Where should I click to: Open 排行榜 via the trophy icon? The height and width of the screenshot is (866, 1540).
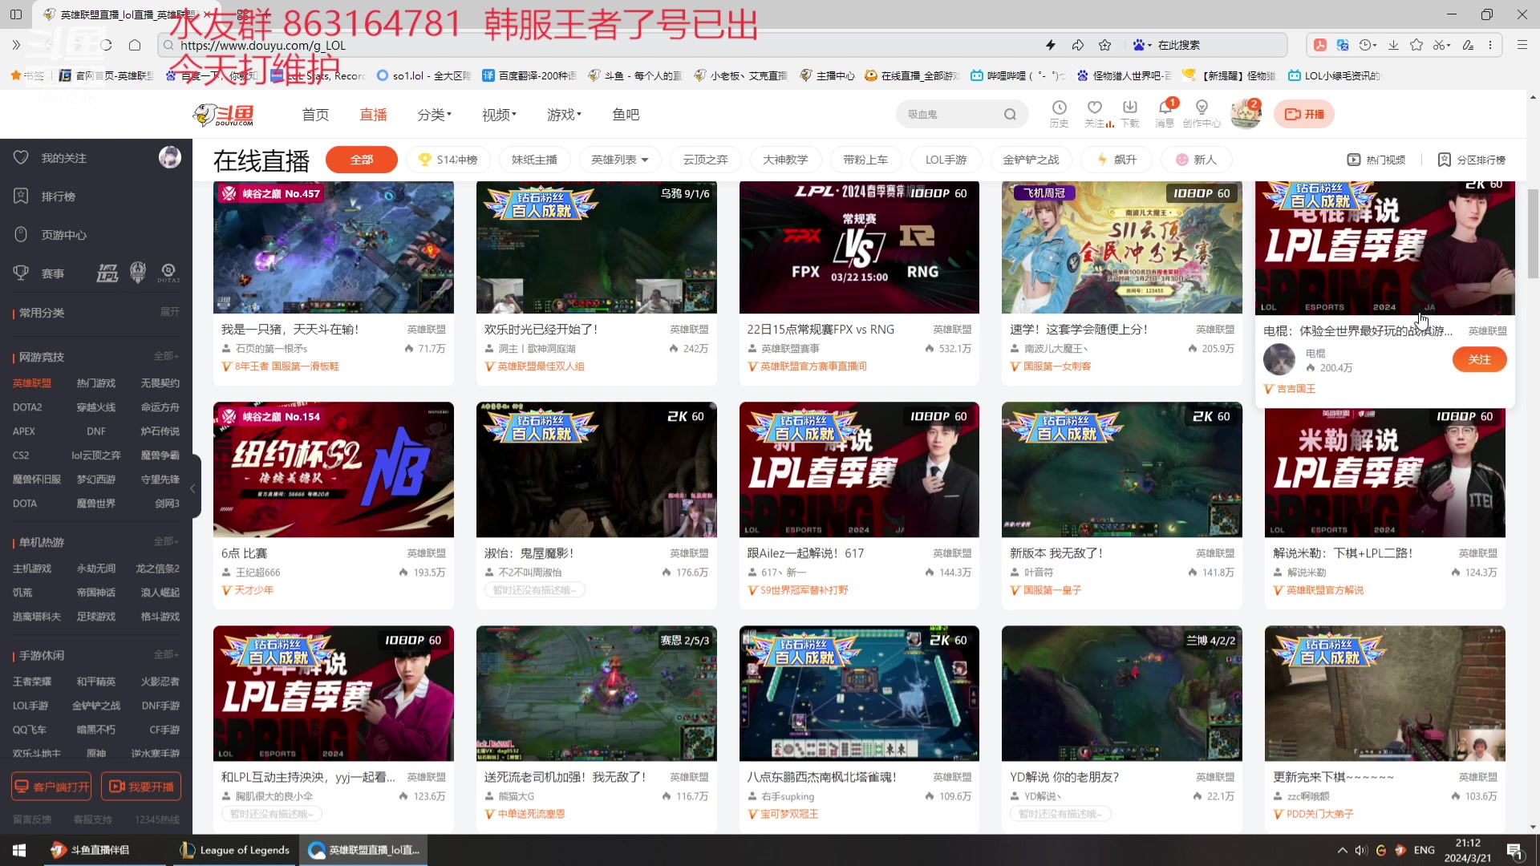pos(21,196)
